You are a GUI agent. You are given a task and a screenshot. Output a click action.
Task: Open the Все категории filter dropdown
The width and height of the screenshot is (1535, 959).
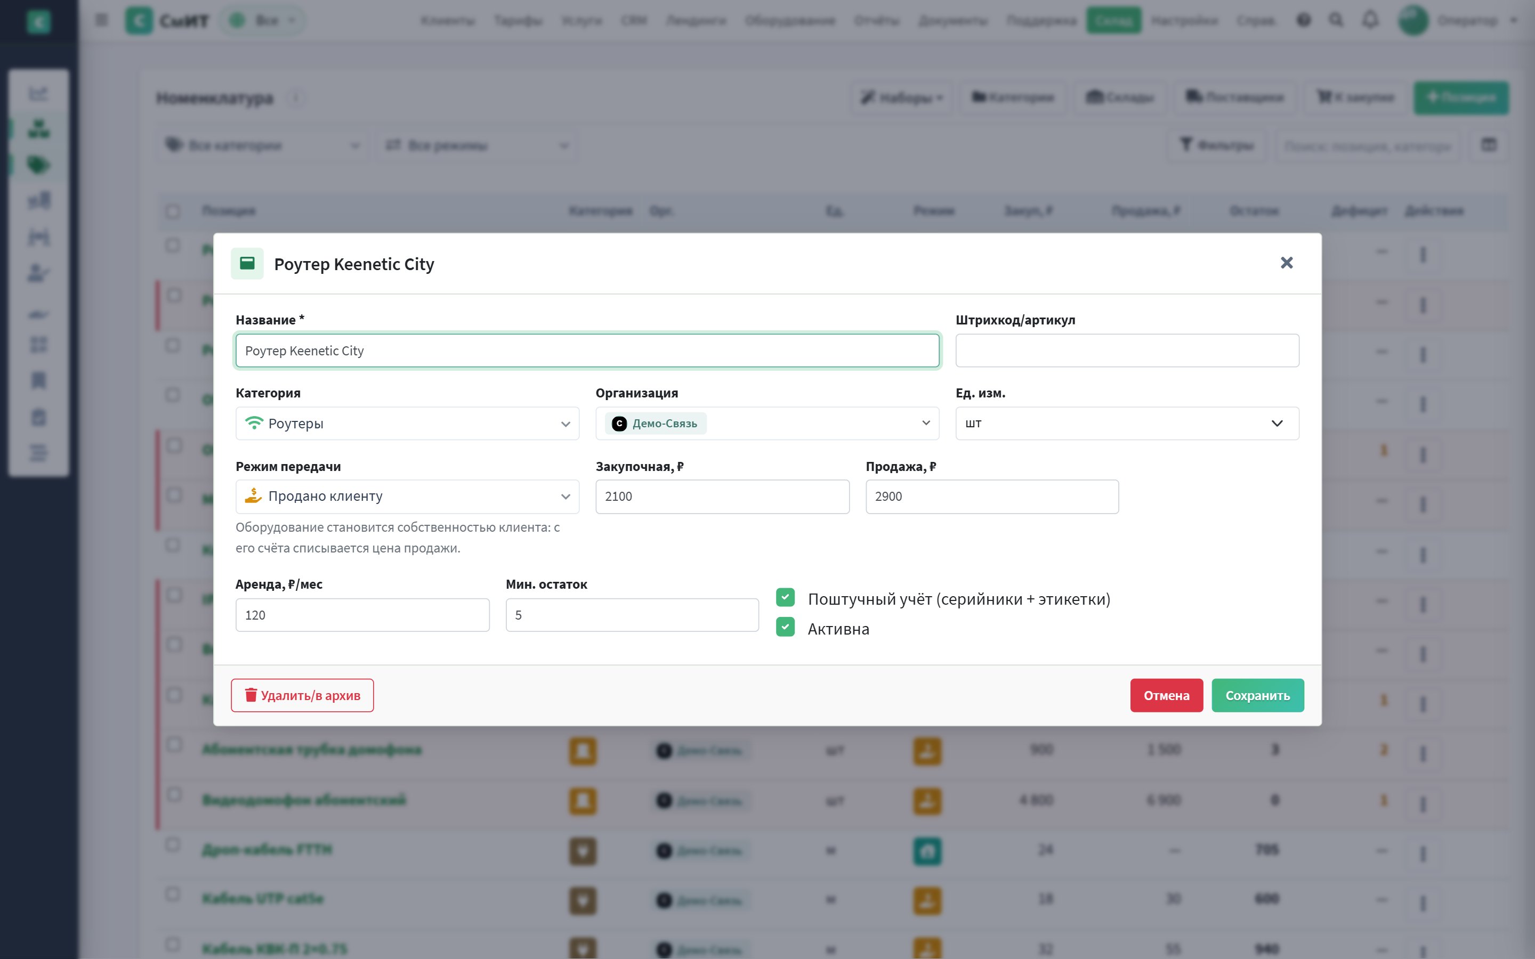click(263, 146)
